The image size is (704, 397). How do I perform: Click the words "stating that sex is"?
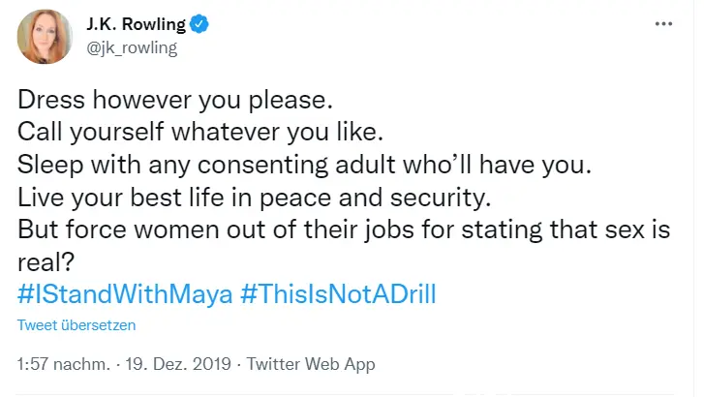[566, 229]
